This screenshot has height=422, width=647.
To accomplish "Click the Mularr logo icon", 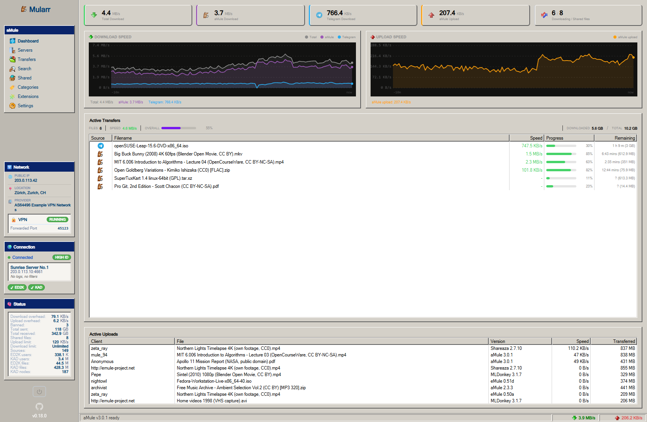I will 24,9.
